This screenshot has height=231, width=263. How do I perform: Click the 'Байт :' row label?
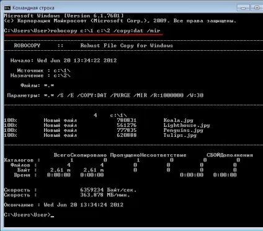27,170
